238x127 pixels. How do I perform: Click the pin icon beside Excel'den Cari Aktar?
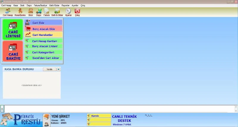click(x=27, y=58)
